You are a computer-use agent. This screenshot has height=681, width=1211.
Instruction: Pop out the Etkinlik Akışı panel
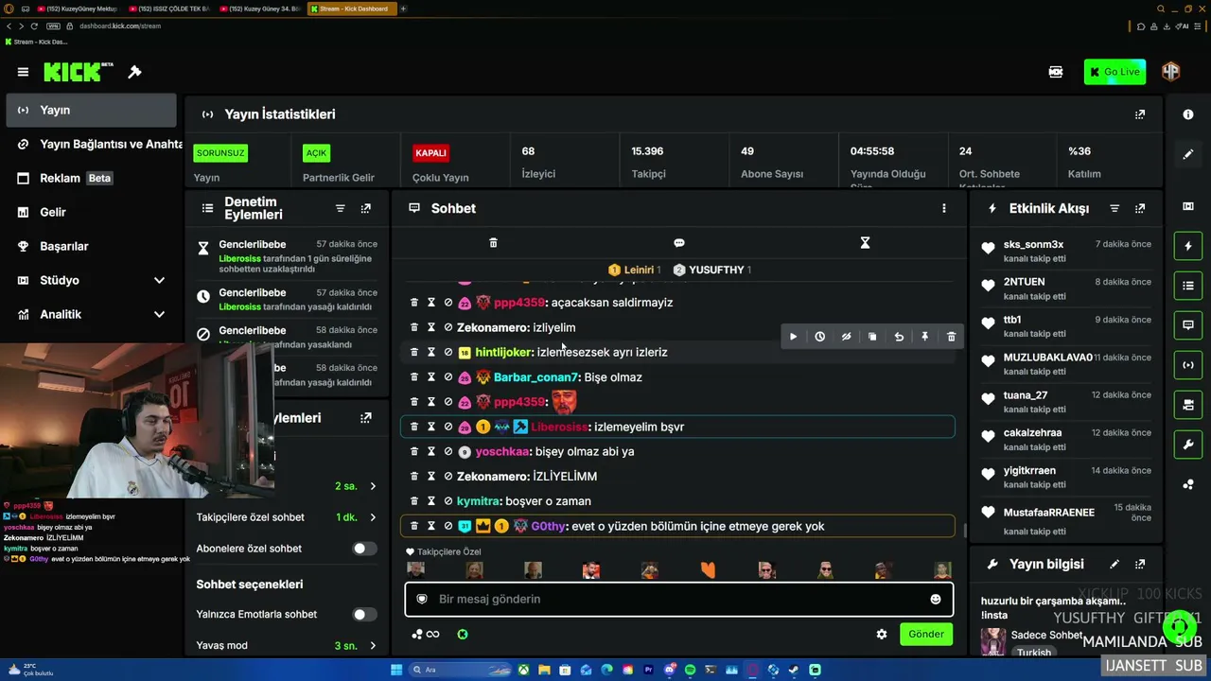(x=1140, y=208)
